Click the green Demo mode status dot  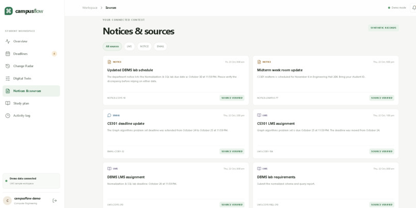389,8
